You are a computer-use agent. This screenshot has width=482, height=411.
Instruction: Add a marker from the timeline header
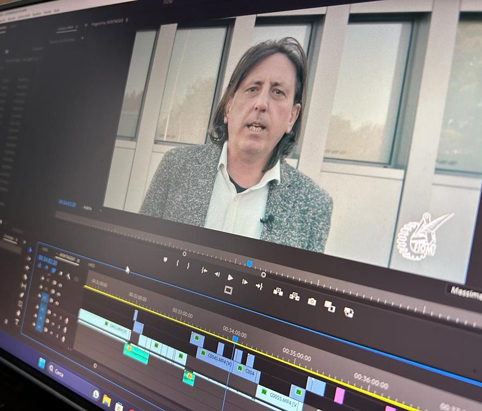tap(61, 273)
